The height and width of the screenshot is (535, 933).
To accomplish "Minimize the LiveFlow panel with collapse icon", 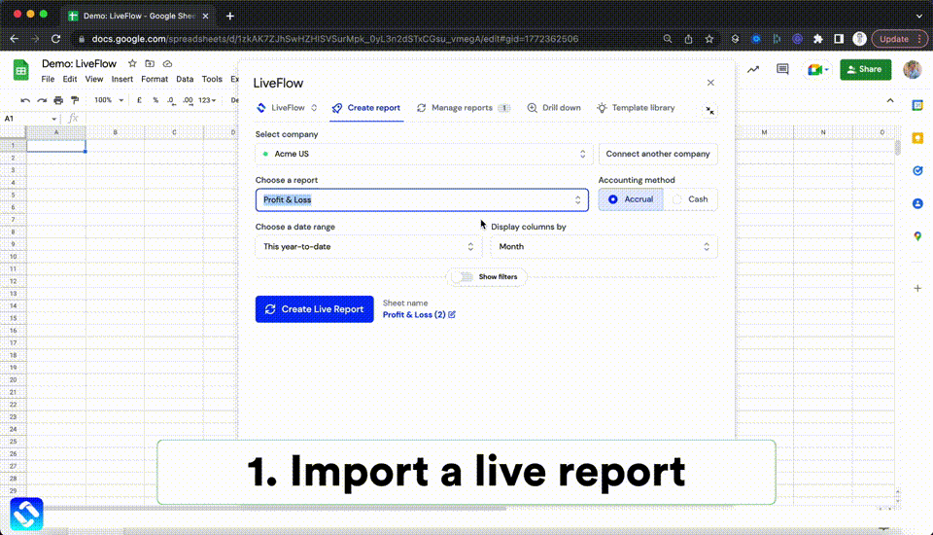I will (709, 110).
